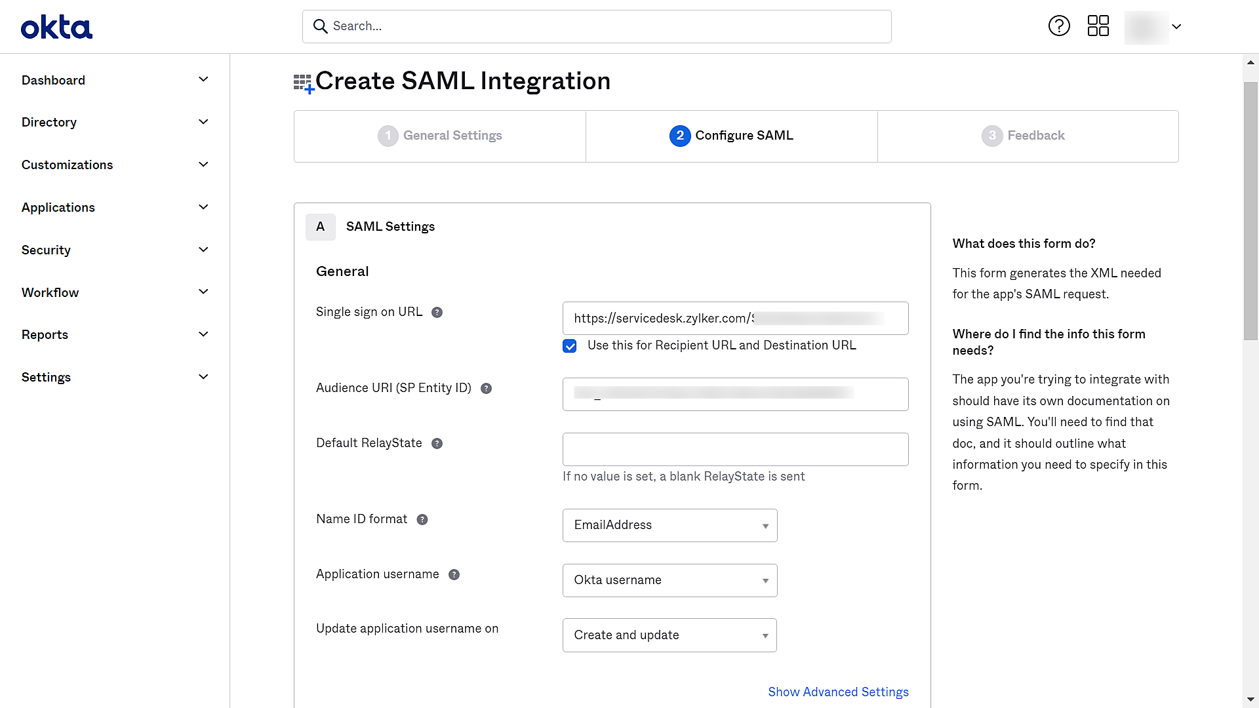Image resolution: width=1259 pixels, height=708 pixels.
Task: Click help icon next to Single sign on URL
Action: (437, 313)
